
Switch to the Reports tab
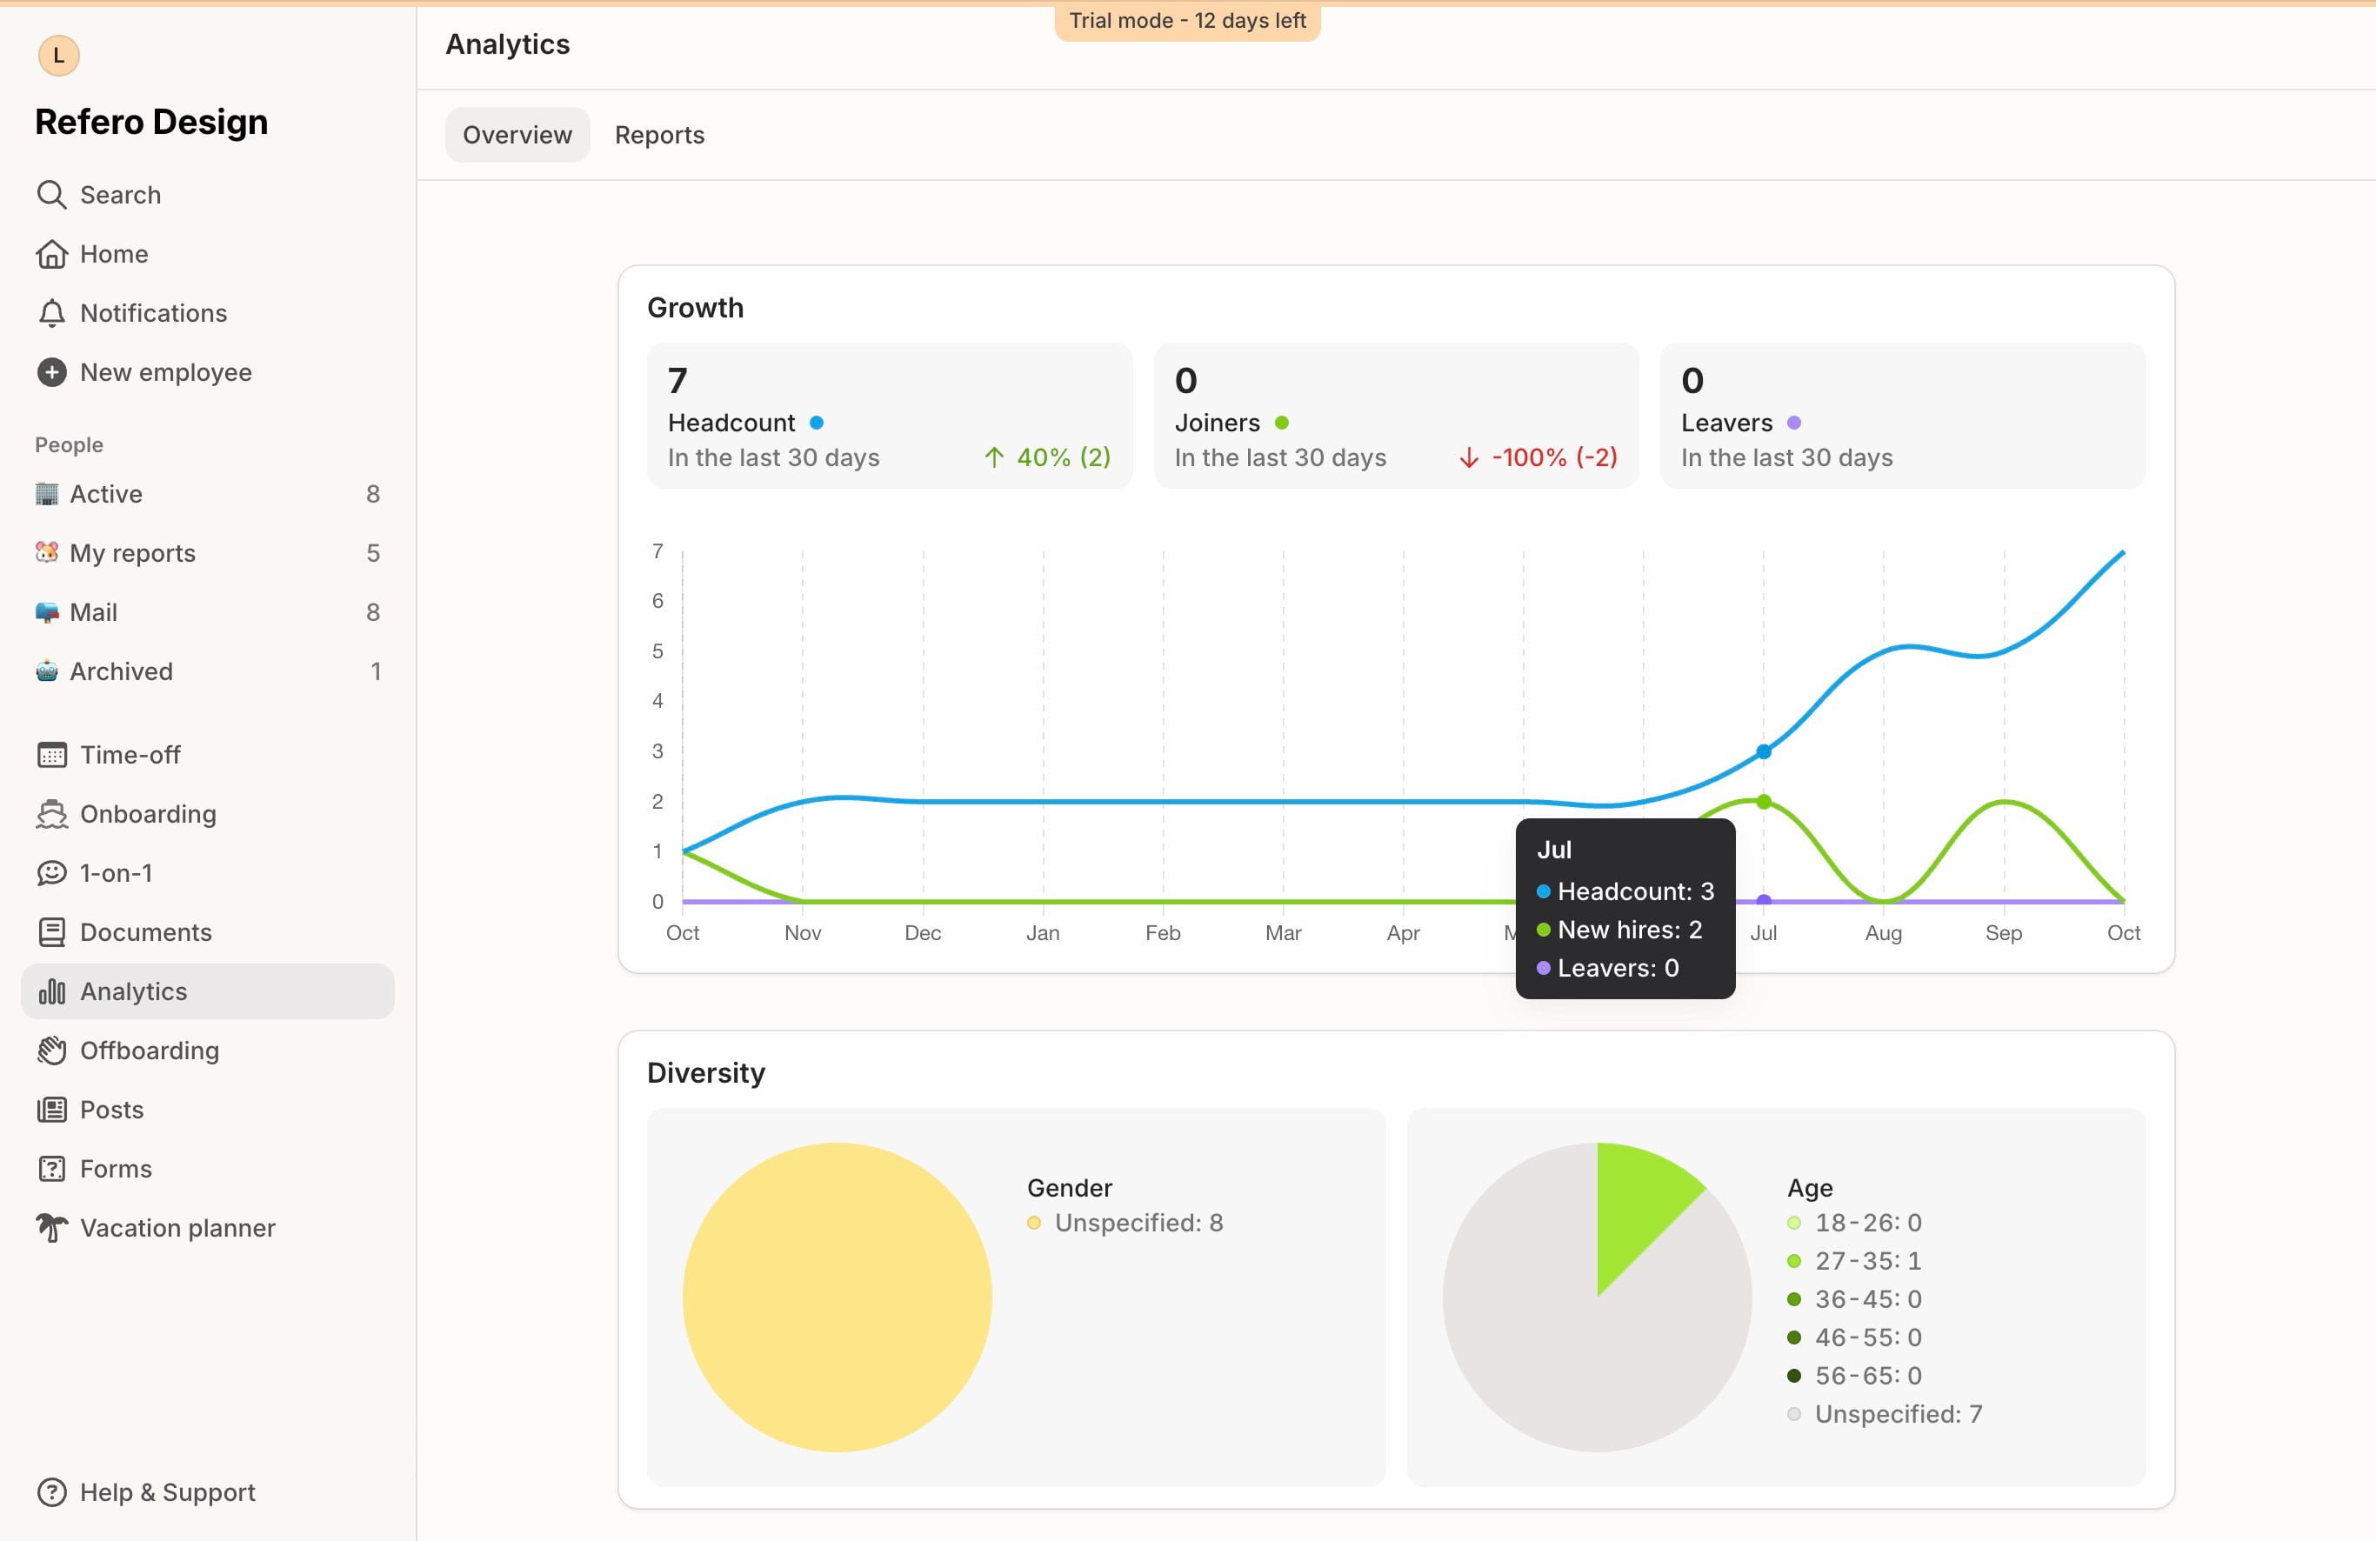point(659,135)
